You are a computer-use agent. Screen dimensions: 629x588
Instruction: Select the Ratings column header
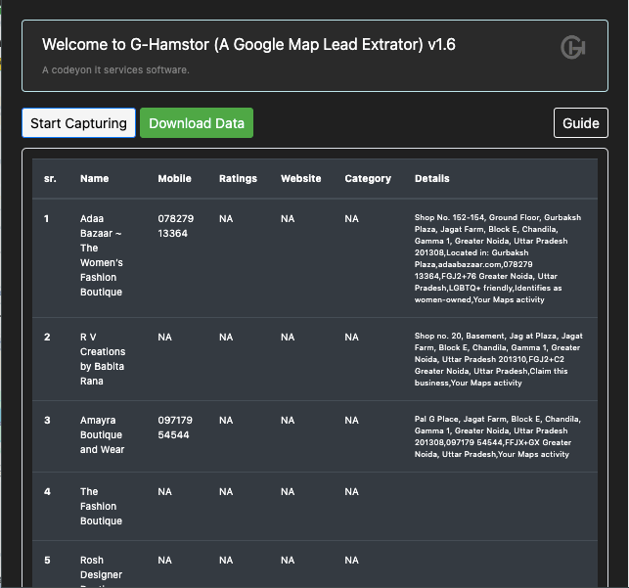tap(238, 179)
